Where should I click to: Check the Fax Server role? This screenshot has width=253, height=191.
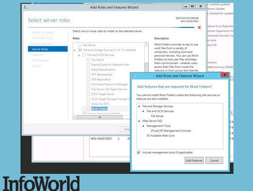[80, 45]
